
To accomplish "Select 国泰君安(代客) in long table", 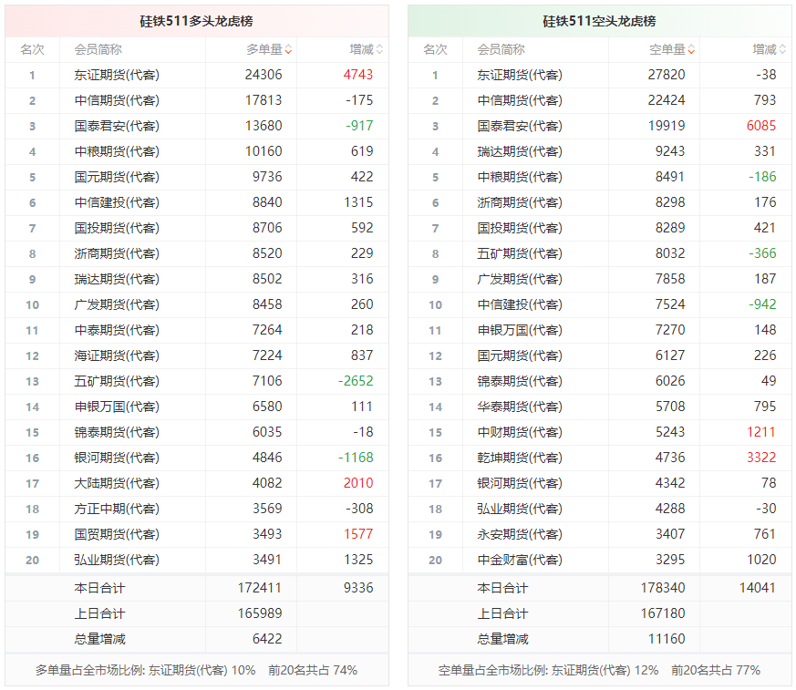I will (x=117, y=126).
